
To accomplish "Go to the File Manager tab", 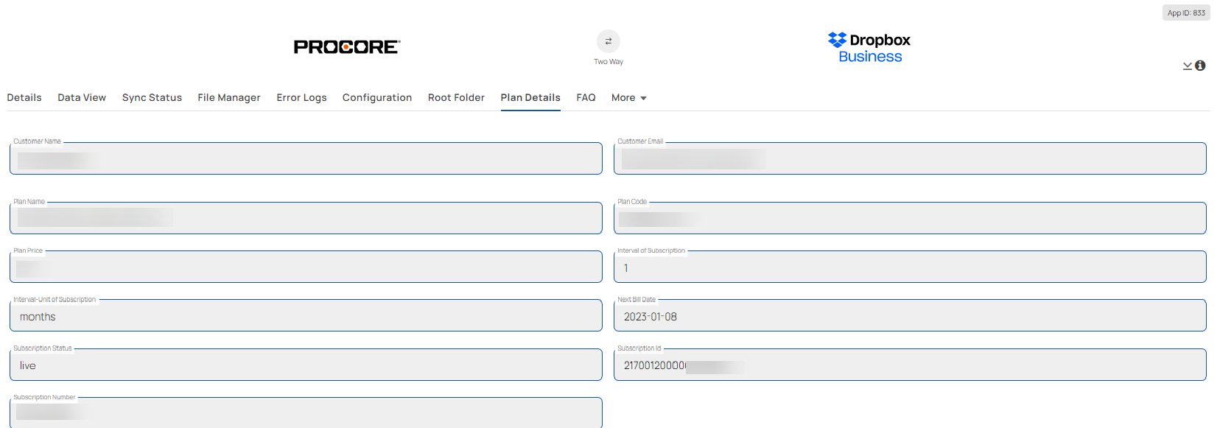I will click(229, 97).
